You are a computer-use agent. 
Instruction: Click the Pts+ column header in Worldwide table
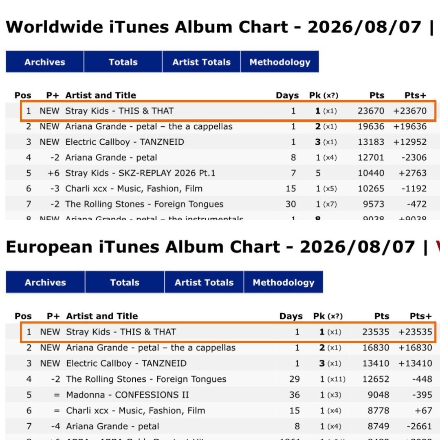[415, 95]
